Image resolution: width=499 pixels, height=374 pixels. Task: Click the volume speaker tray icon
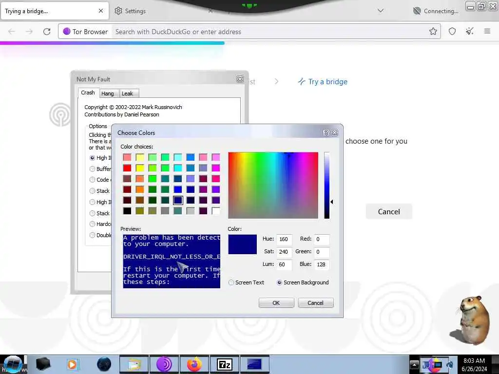click(x=450, y=364)
